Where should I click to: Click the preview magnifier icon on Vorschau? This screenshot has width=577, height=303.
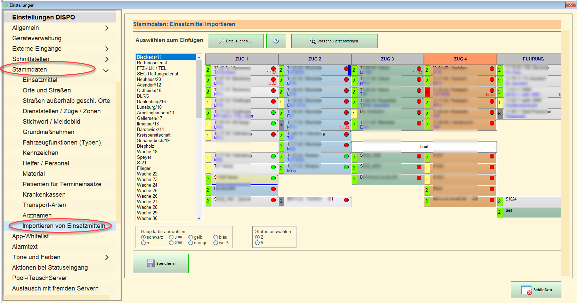click(x=313, y=41)
